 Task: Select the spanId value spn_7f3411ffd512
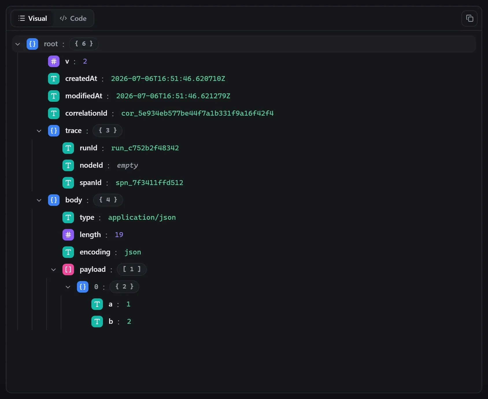coord(149,183)
